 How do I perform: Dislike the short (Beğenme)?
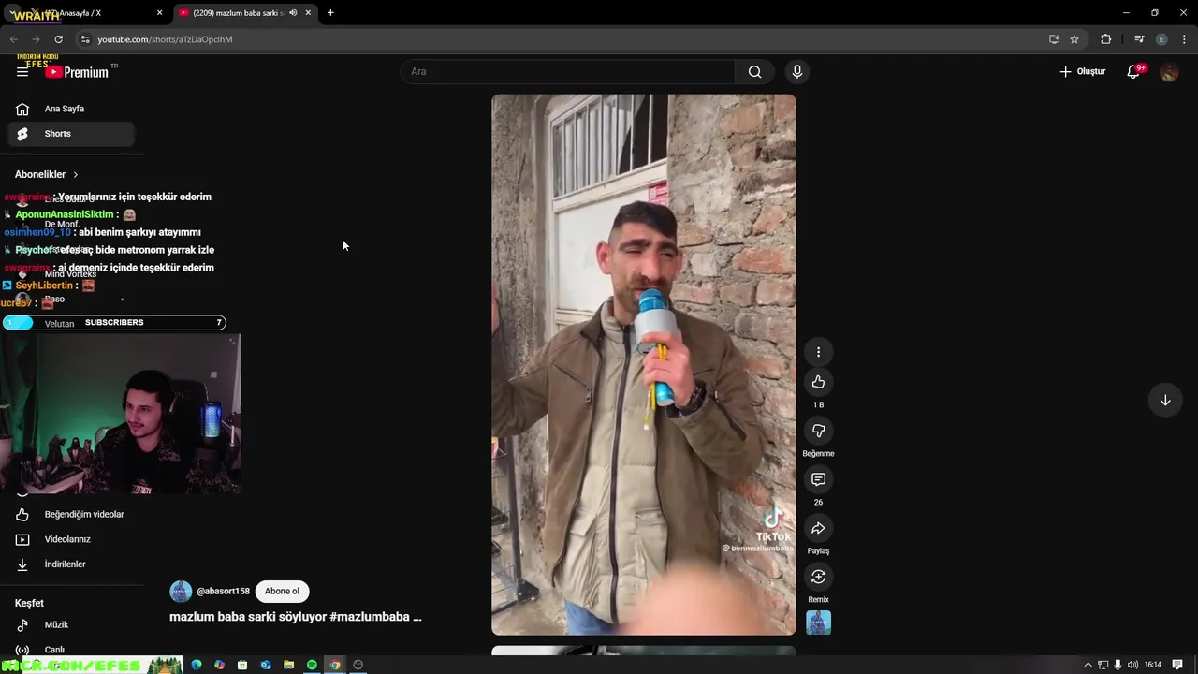(818, 431)
